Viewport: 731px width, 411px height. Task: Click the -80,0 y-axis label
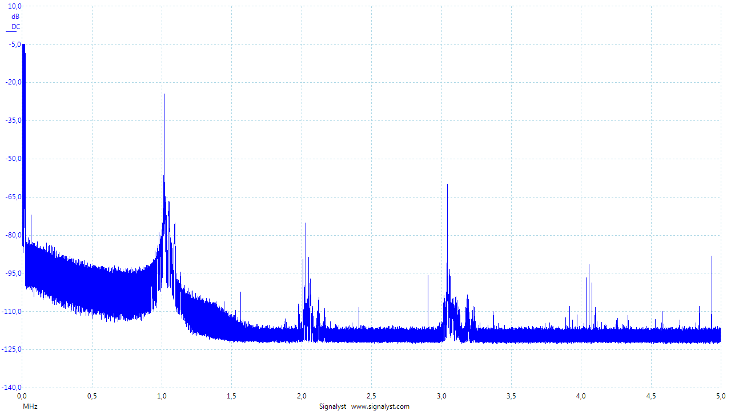[14, 235]
